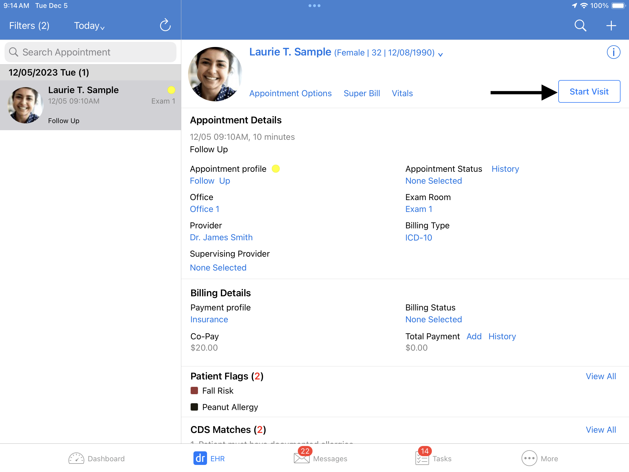Change the Office 1 selection
Image resolution: width=629 pixels, height=472 pixels.
point(204,209)
